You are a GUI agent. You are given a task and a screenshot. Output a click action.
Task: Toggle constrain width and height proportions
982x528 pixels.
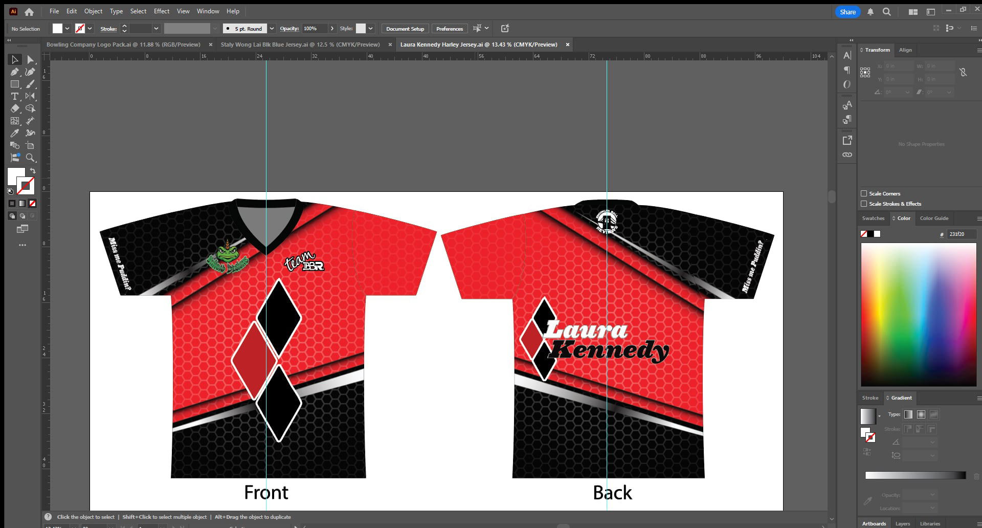coord(963,72)
